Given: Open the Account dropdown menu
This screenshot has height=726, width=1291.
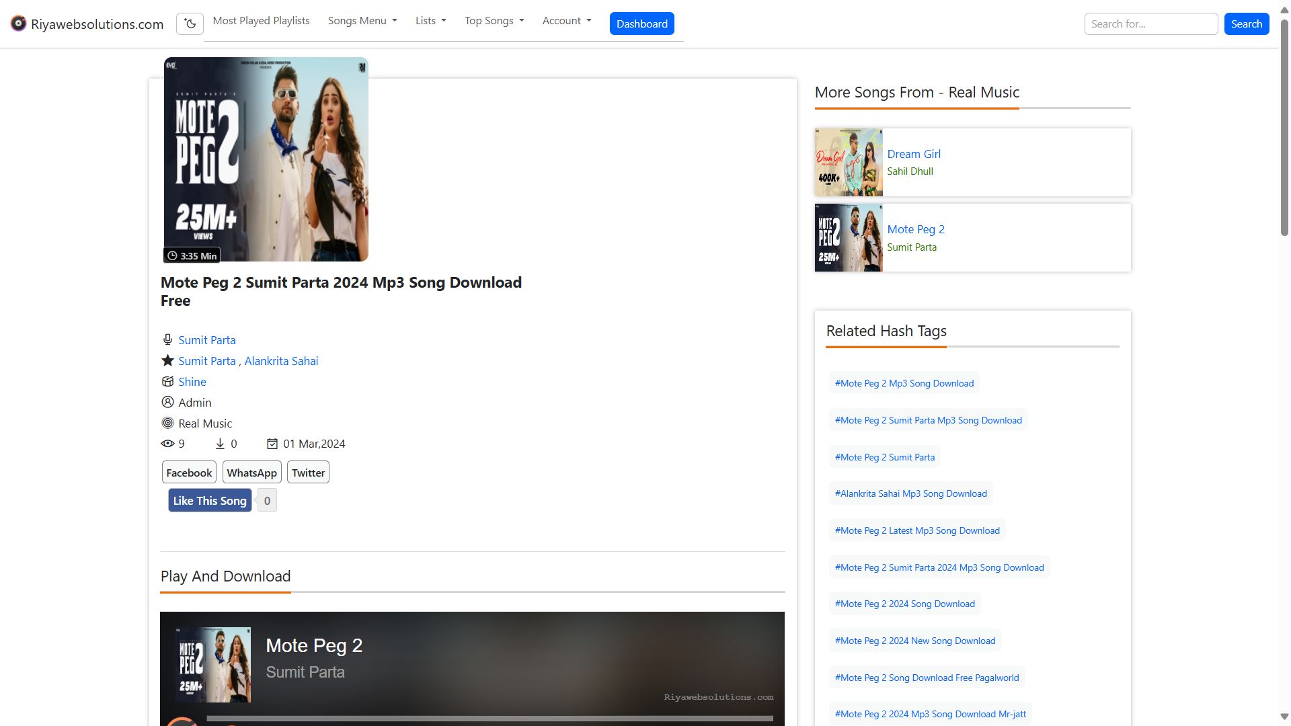Looking at the screenshot, I should 567,21.
